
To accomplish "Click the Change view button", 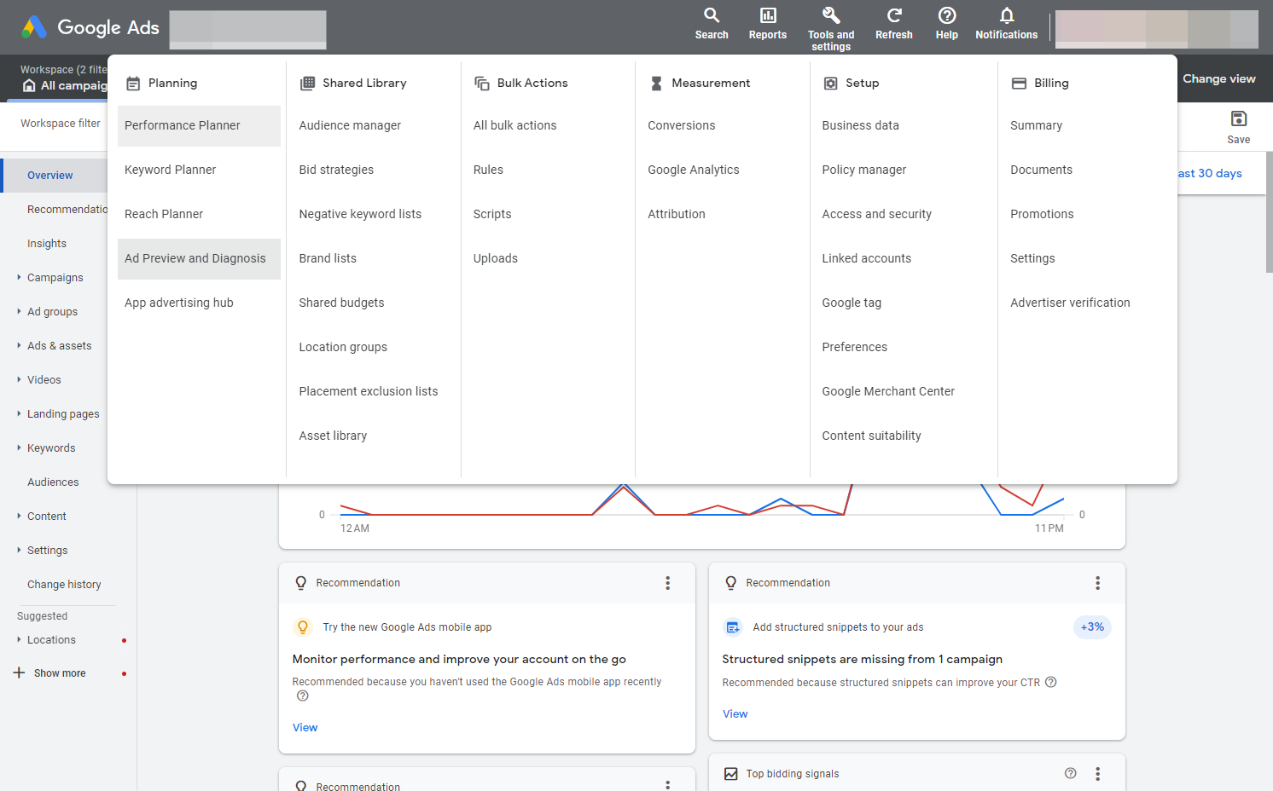I will tap(1218, 78).
